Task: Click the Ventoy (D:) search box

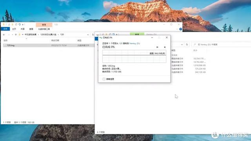Action: point(221,44)
